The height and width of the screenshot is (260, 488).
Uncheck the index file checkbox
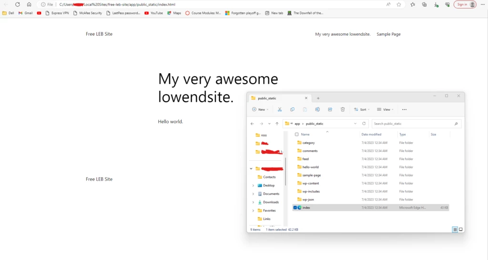point(295,208)
